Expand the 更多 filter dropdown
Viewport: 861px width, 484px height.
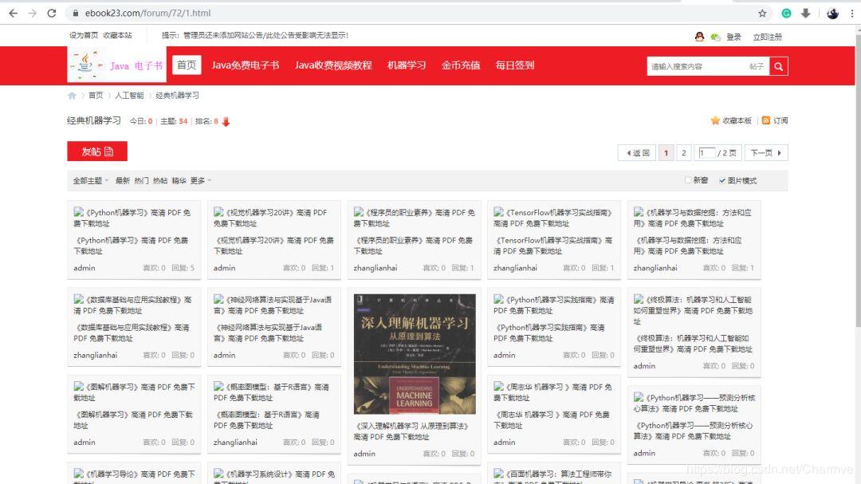pos(200,180)
